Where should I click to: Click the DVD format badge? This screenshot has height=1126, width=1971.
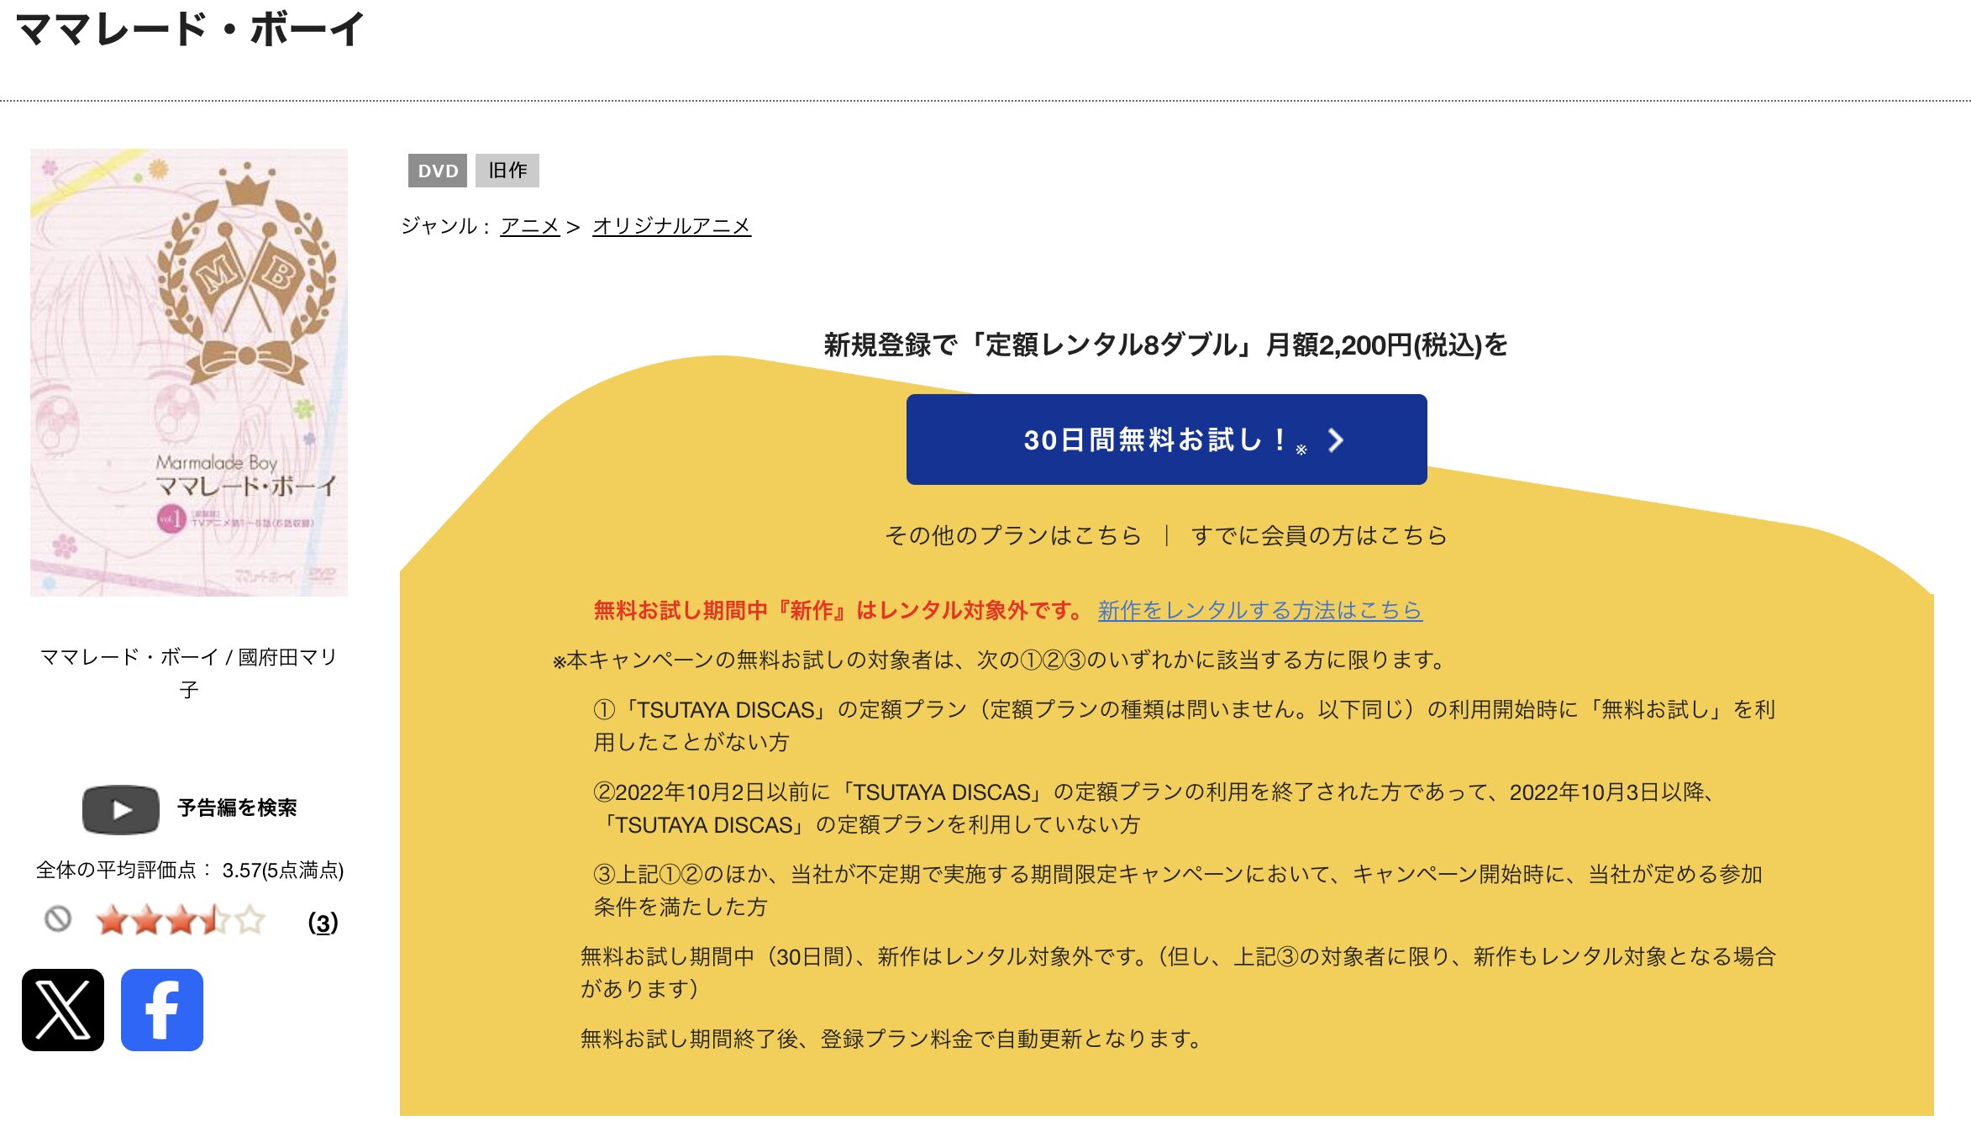(438, 171)
